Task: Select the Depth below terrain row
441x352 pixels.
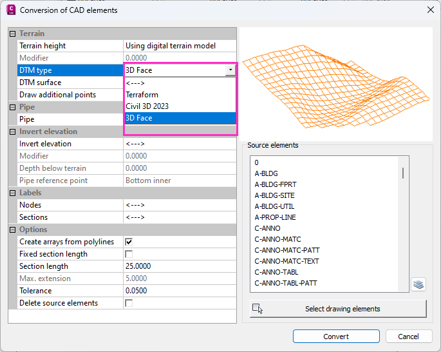Action: pos(127,168)
